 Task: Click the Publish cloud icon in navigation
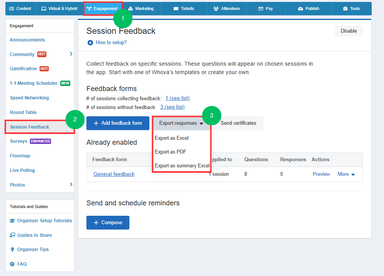click(x=300, y=8)
